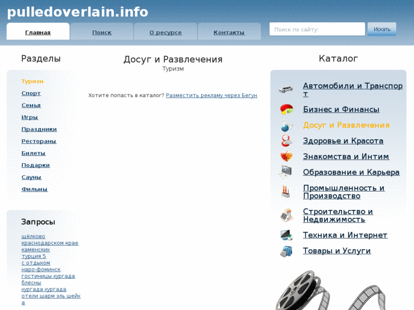Image resolution: width=414 pixels, height=310 pixels.
Task: Click the с отдыхом query link
Action: [36, 263]
